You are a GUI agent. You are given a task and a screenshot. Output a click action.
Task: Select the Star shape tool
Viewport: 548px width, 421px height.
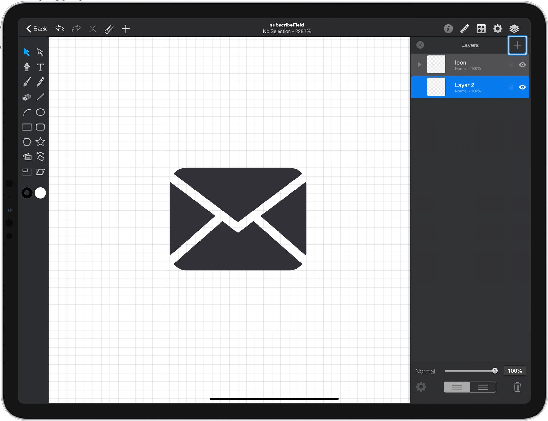point(40,142)
